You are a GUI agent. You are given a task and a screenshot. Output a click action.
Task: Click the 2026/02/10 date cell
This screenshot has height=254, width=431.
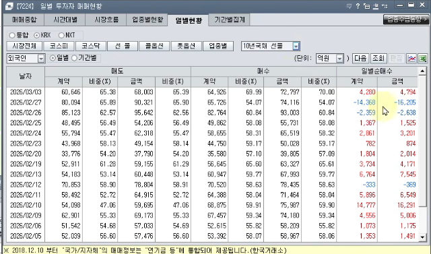(26, 205)
